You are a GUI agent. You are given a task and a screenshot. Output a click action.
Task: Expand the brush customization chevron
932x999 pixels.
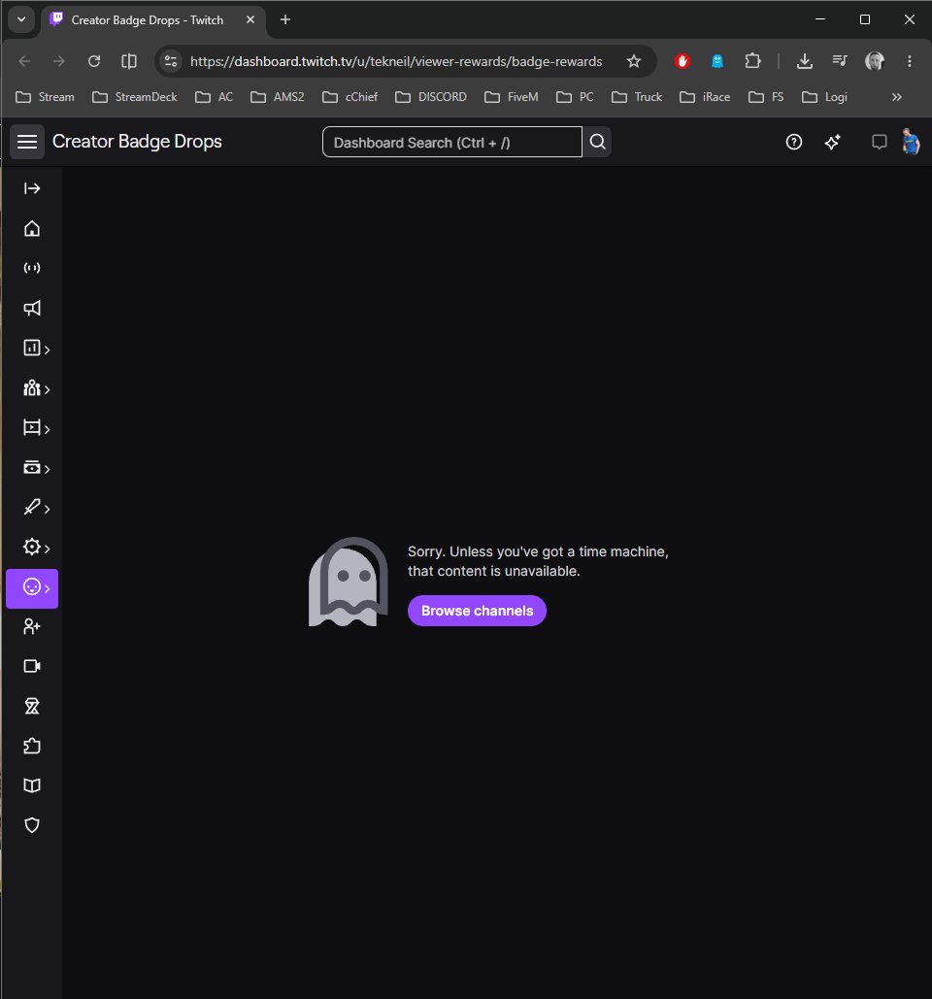pyautogui.click(x=48, y=509)
